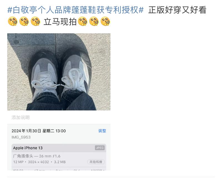Select the 2024年1月30日 date text
Screen dimensions: 222x178
coord(26,131)
